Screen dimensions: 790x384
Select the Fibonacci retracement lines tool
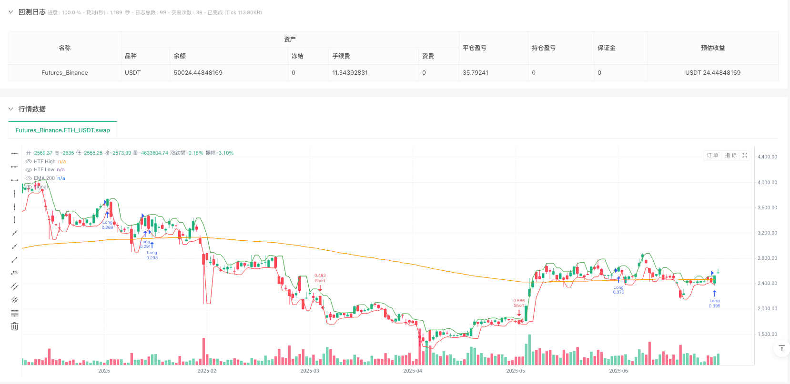click(15, 313)
